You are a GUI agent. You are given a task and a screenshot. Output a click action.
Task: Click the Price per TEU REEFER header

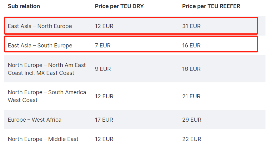click(211, 6)
